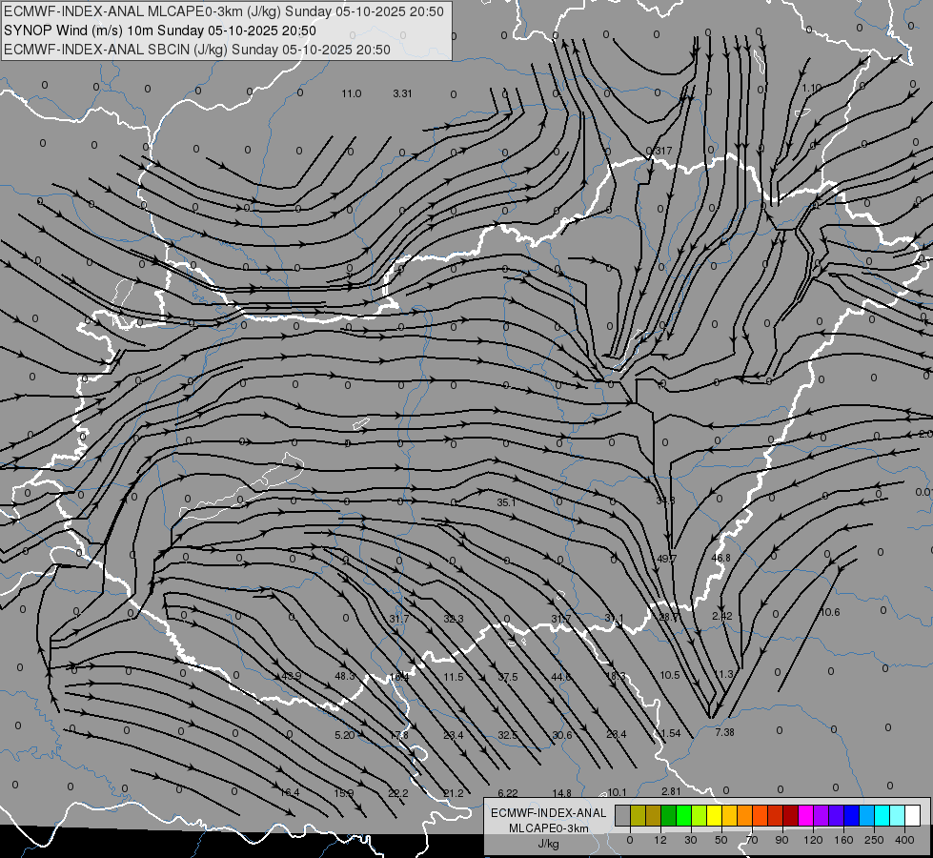The height and width of the screenshot is (858, 933).
Task: Click the map value 7.38
Action: click(724, 732)
